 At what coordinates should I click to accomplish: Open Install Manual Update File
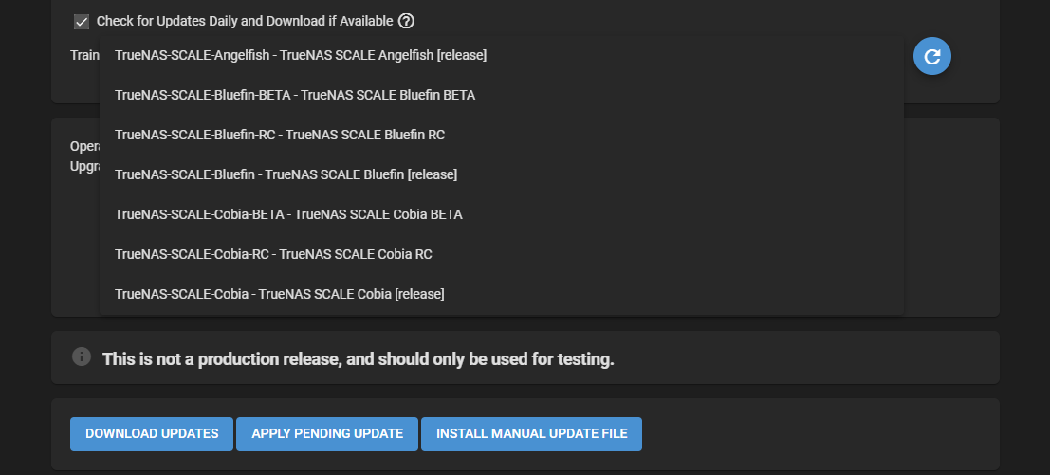point(532,434)
